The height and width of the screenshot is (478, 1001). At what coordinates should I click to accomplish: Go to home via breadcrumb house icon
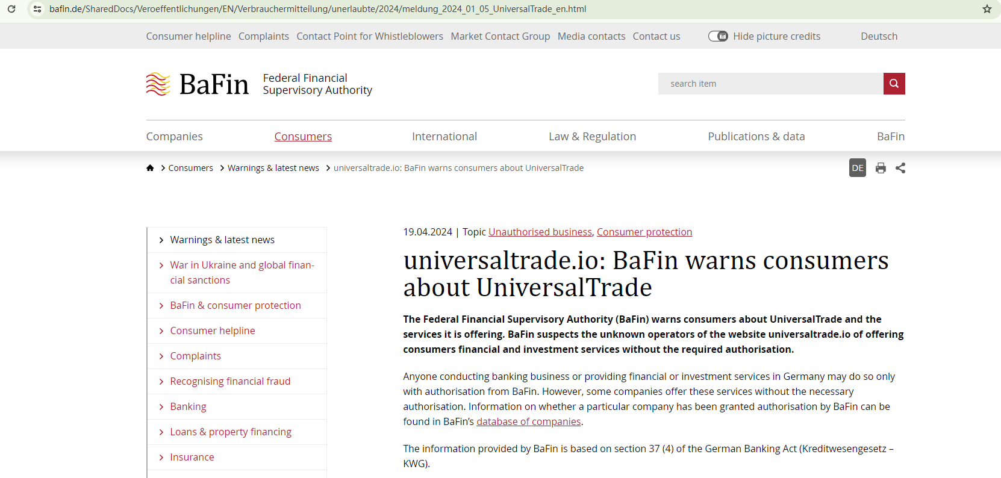click(x=150, y=168)
